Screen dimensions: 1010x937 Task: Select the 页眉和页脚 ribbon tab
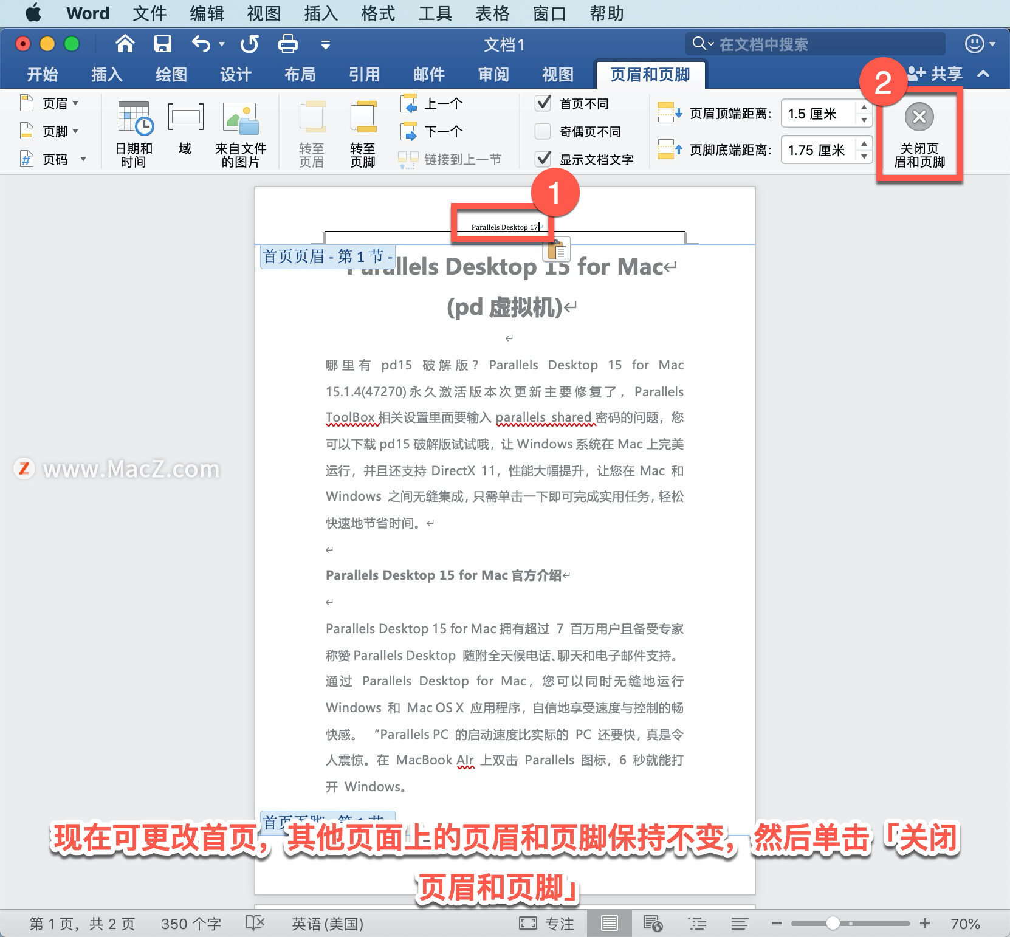pos(650,74)
